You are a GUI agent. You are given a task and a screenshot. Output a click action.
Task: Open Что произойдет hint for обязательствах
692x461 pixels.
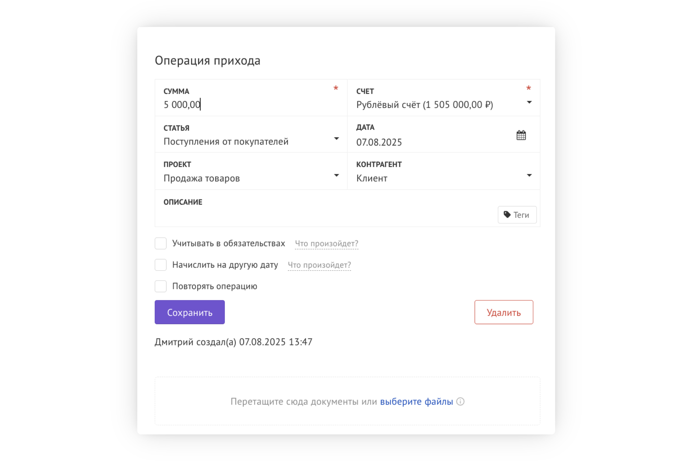[x=327, y=243]
